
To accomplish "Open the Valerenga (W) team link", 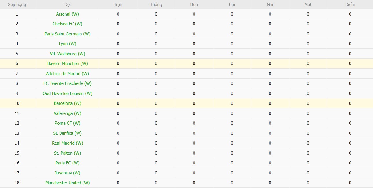I will pos(67,113).
